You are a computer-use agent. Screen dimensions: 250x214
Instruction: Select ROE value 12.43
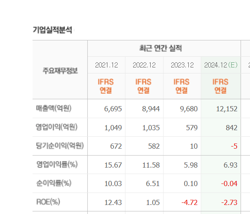tap(113, 203)
